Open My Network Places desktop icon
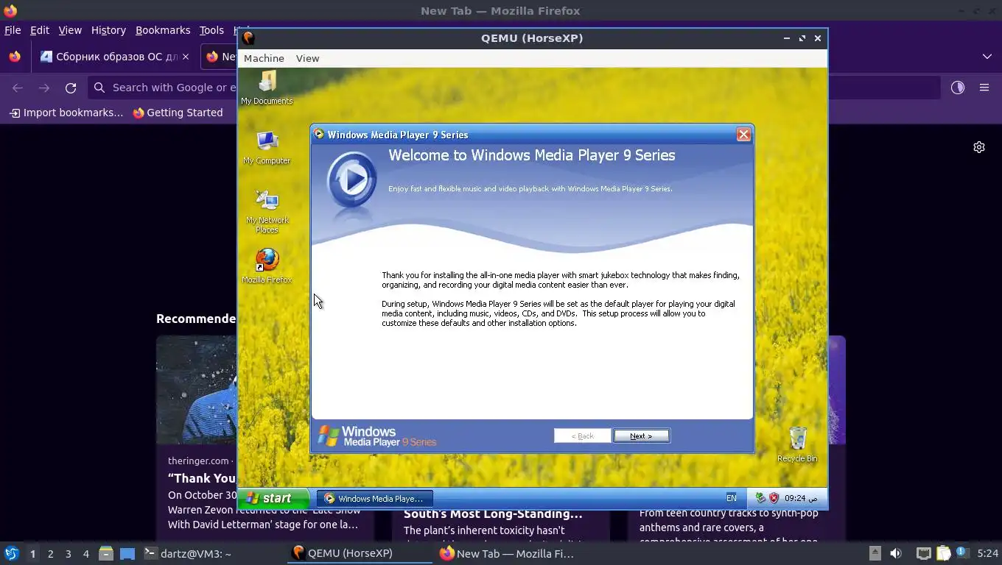 pos(267,211)
